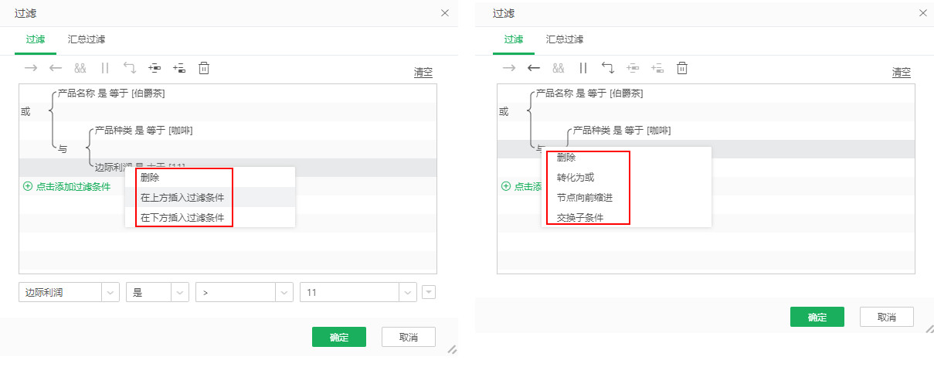Click trash delete icon in right dialog

[x=682, y=68]
